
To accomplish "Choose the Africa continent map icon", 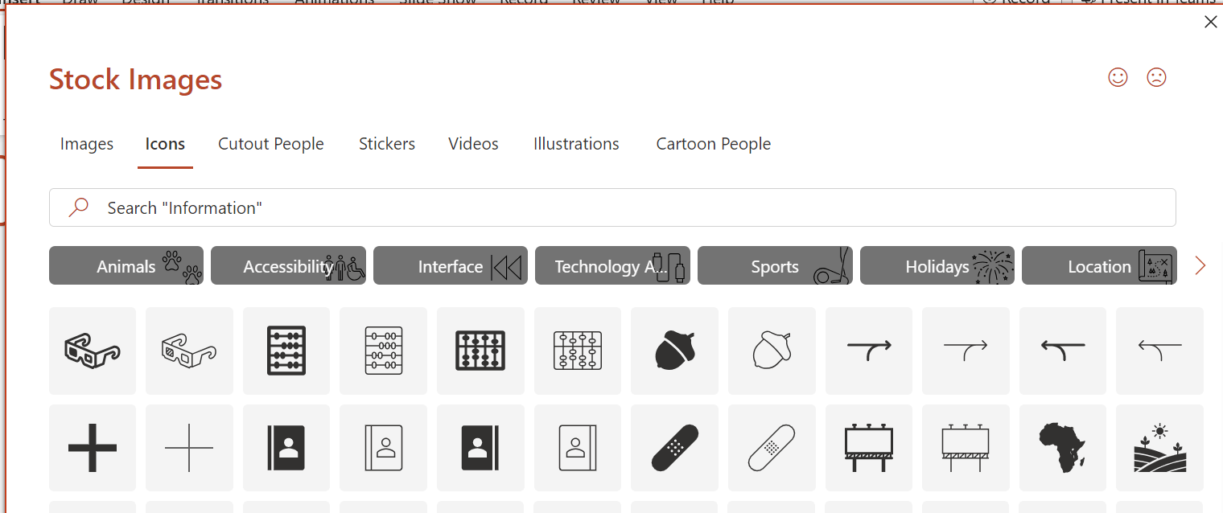I will 1063,448.
